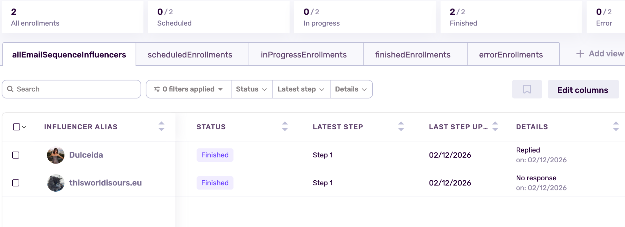Switch to scheduledEnrollments tab
Viewport: 625px width, 227px height.
tap(190, 55)
